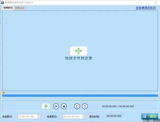Click the 剪切时间 duration display box
Image resolution: width=160 pixels, height=122 pixels.
point(116,116)
